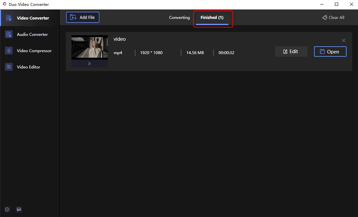Click the Duo Video Converter app logo
Image resolution: width=358 pixels, height=217 pixels.
pyautogui.click(x=4, y=4)
